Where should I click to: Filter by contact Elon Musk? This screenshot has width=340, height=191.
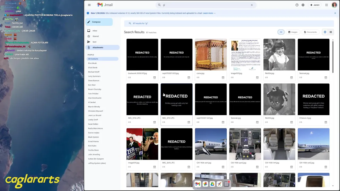coord(92,63)
